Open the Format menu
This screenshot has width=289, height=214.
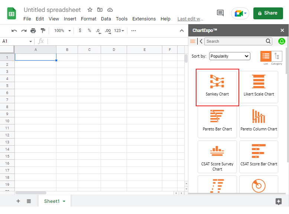coord(89,19)
